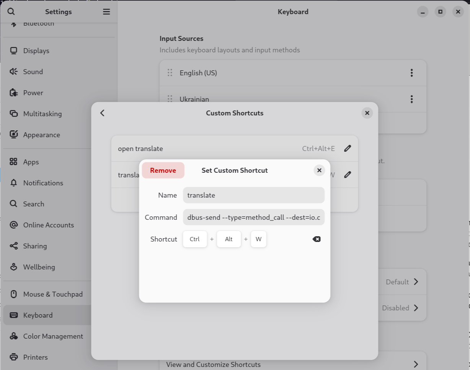The width and height of the screenshot is (470, 370).
Task: Open options menu for English (US)
Action: [411, 73]
